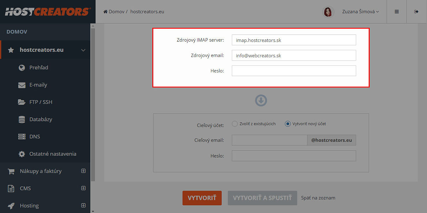
Task: Focus the target Heslo password field
Action: [x=294, y=156]
